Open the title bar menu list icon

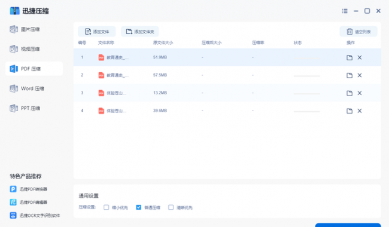click(345, 11)
